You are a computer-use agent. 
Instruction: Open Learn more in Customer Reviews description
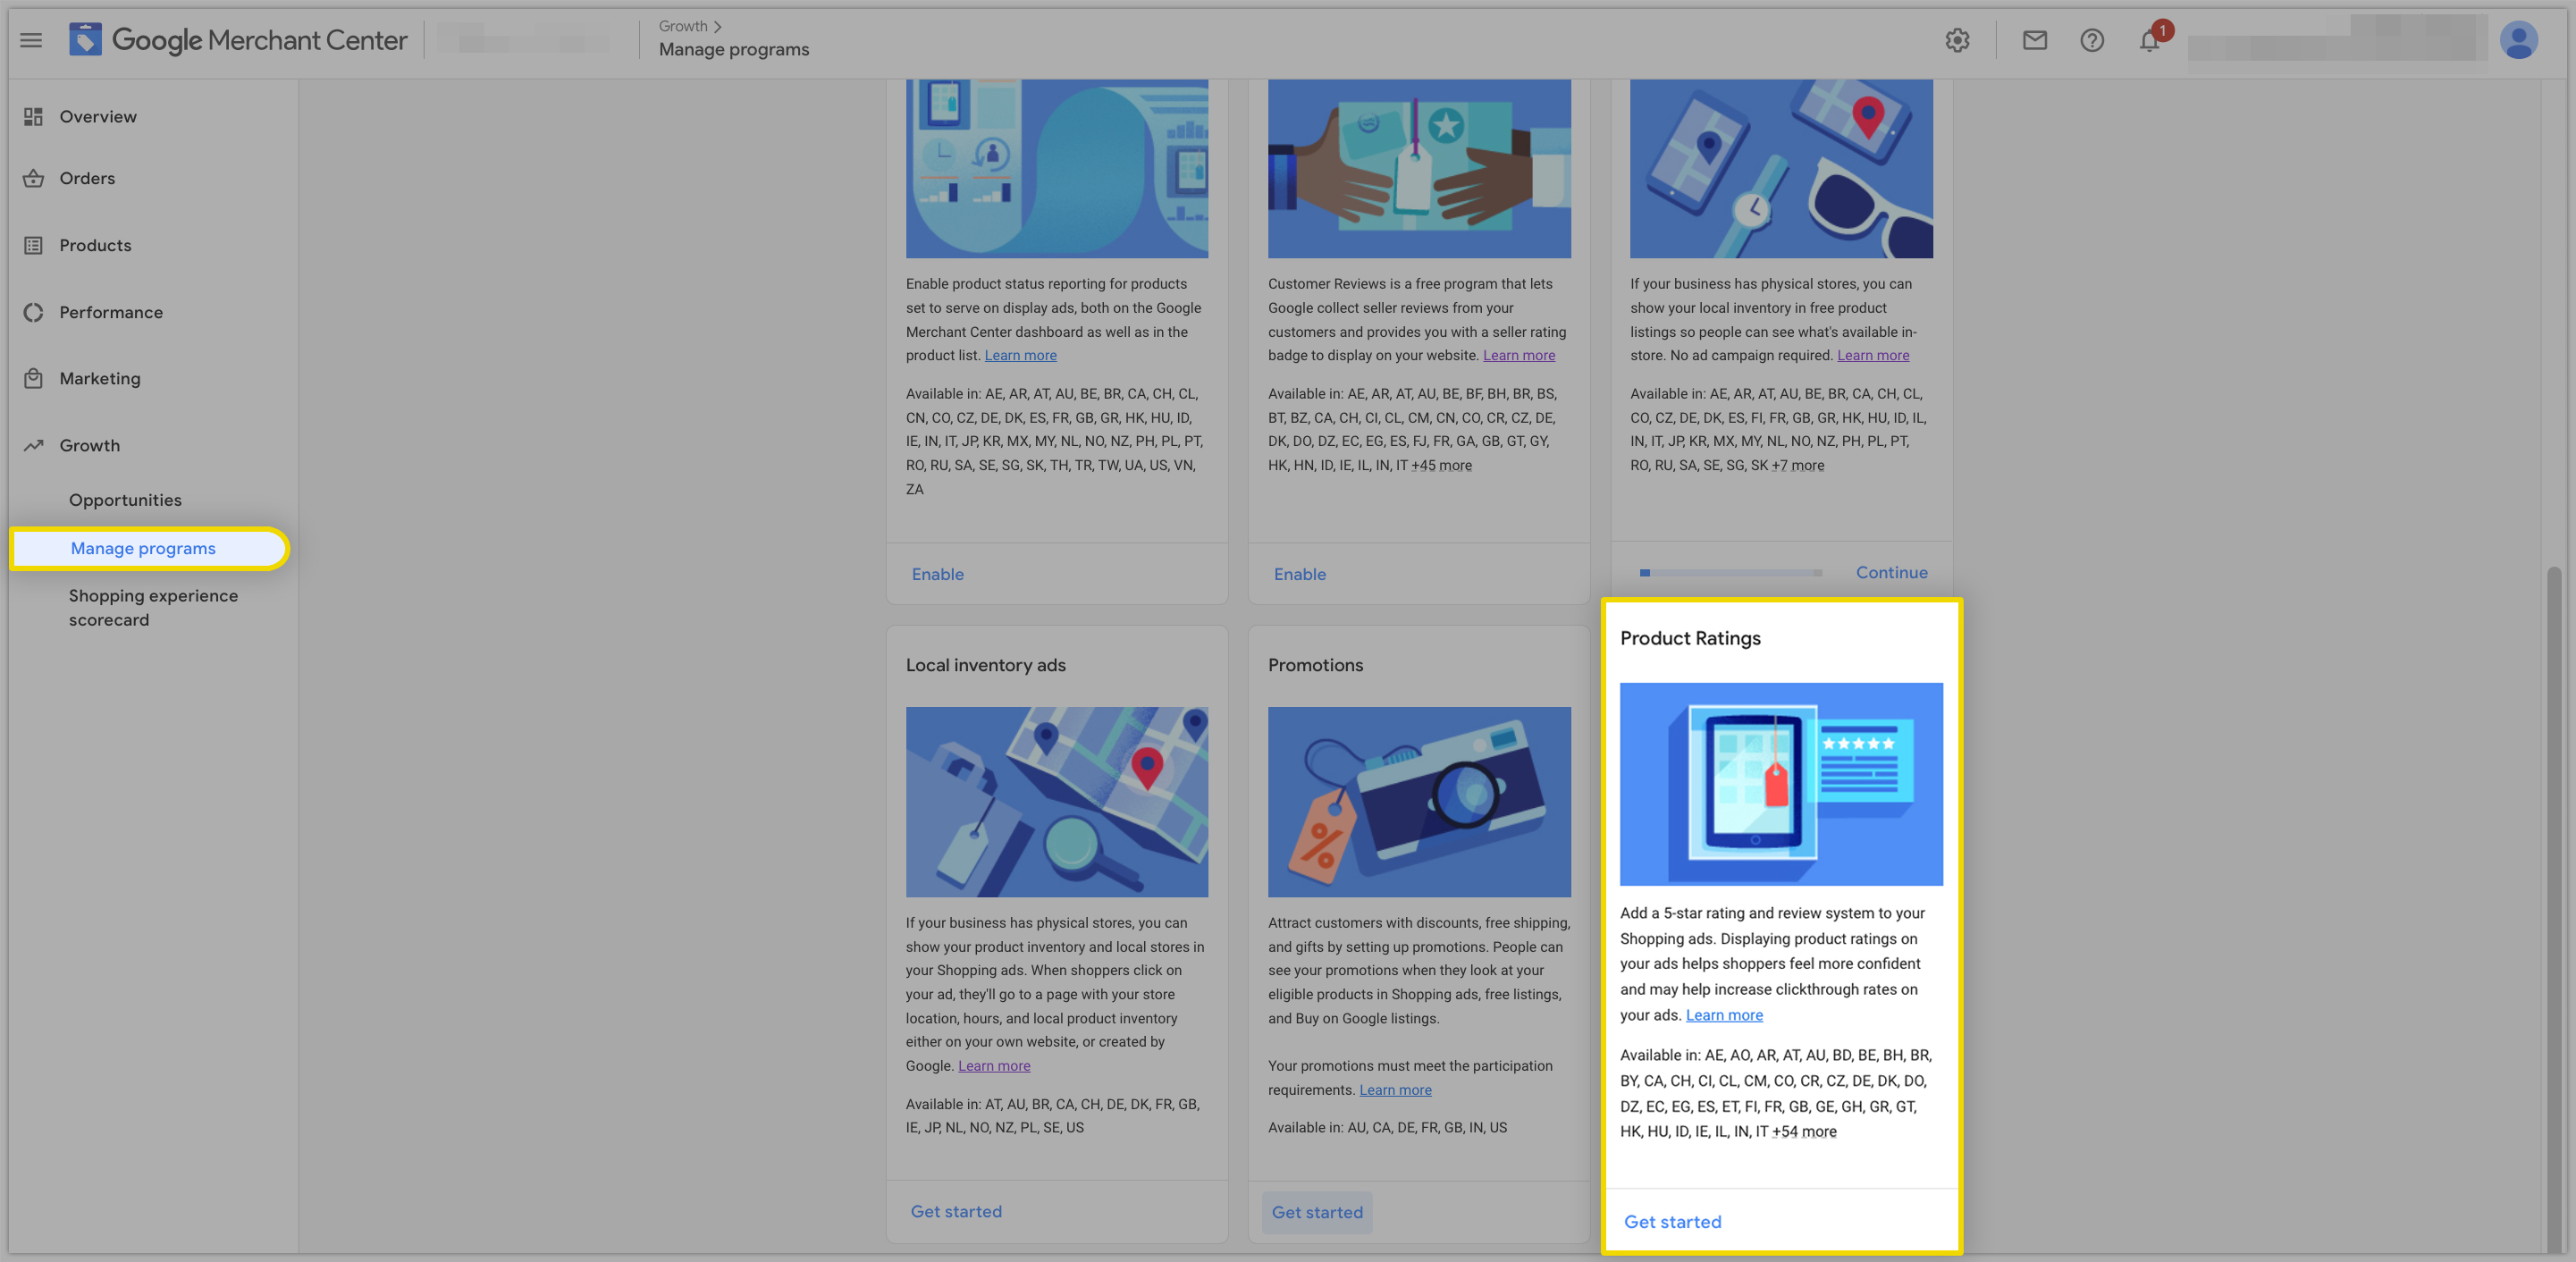click(1518, 355)
